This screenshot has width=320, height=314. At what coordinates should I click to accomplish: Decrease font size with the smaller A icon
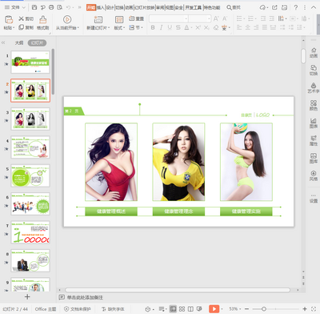point(225,18)
